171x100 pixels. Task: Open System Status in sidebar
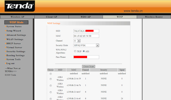(14, 27)
